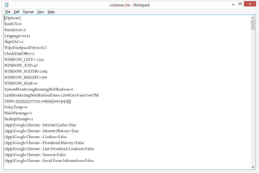
Task: Click the Google Chrome Session=False line
Action: 35,155
